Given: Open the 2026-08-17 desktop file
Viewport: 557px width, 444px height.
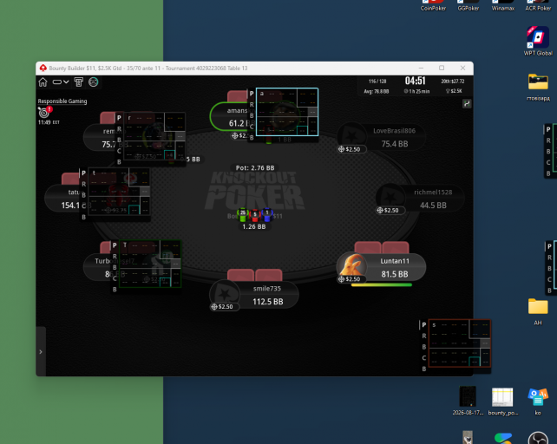Looking at the screenshot, I should point(468,401).
